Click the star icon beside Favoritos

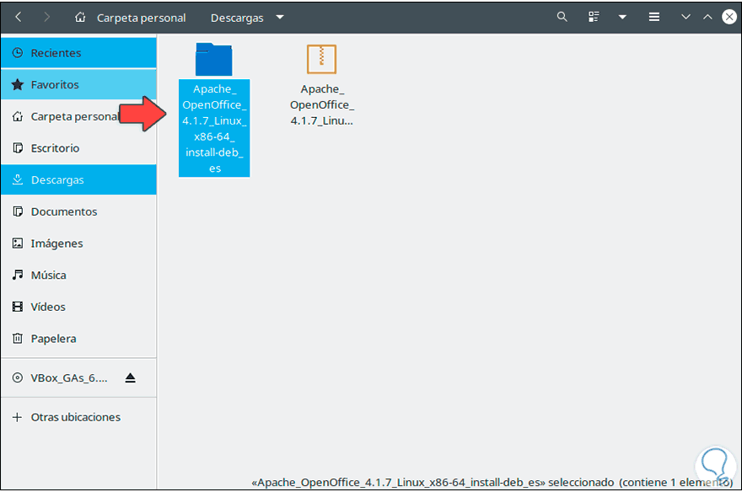click(18, 84)
